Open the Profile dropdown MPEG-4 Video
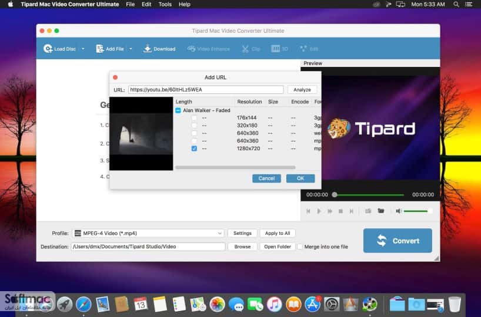481x317 pixels. click(x=148, y=234)
